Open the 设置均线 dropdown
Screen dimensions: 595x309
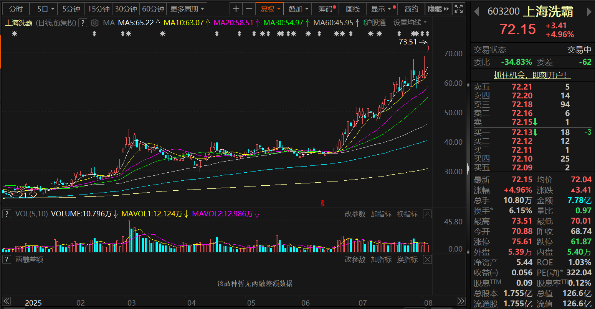click(410, 23)
